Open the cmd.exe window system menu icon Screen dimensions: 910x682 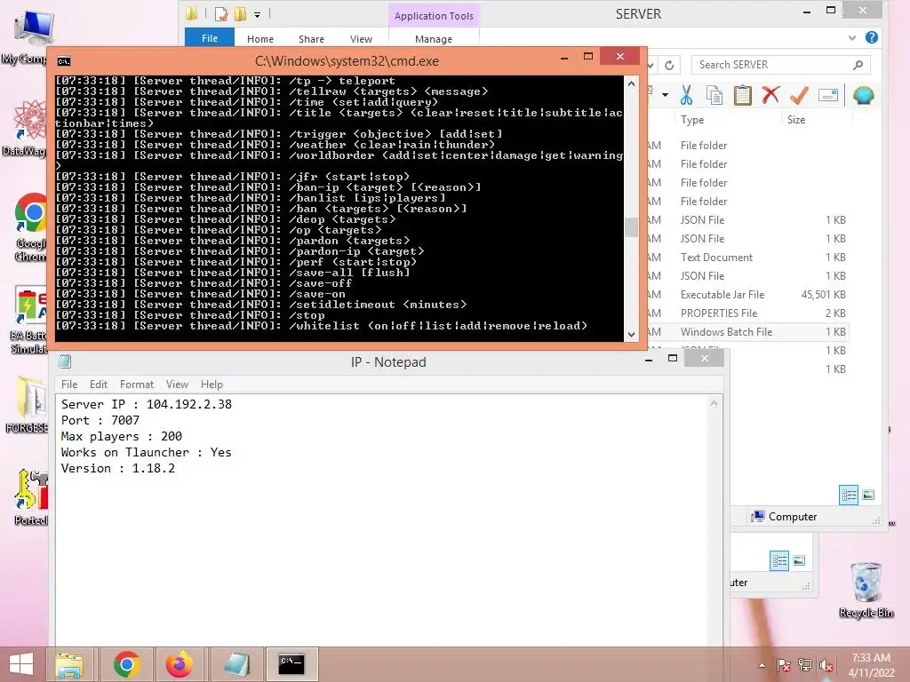(64, 61)
